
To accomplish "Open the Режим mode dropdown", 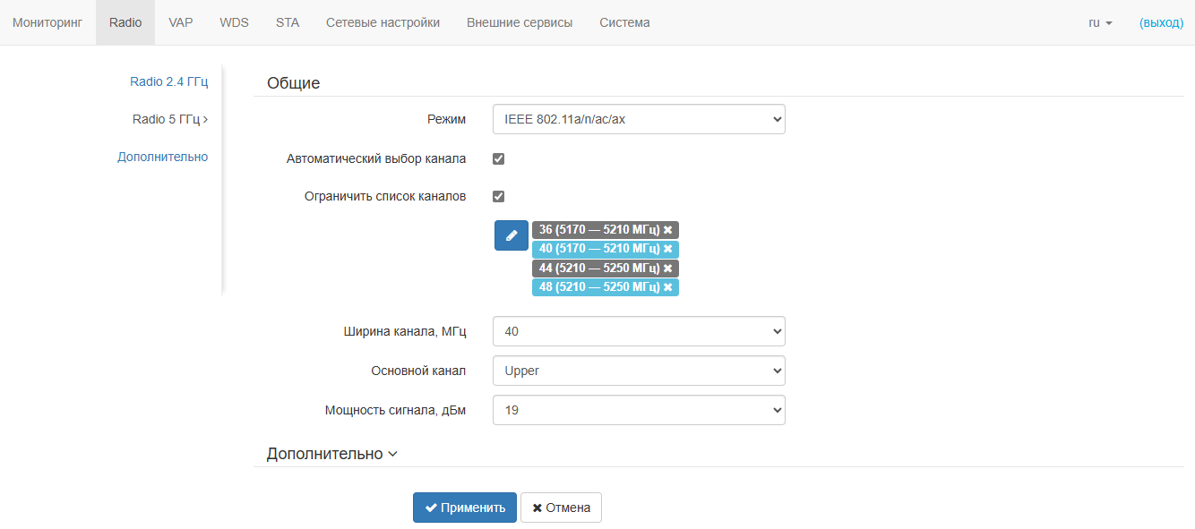I will [639, 119].
